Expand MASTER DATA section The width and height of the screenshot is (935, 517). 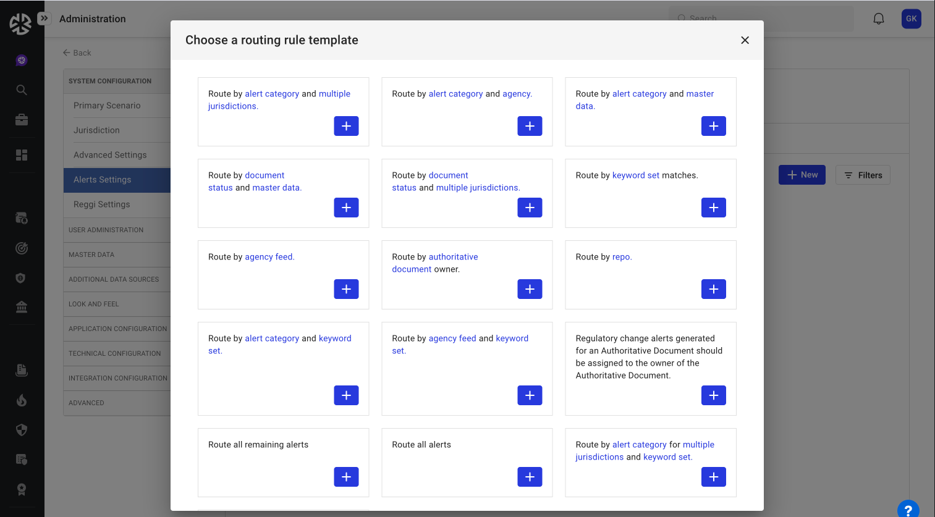point(117,254)
